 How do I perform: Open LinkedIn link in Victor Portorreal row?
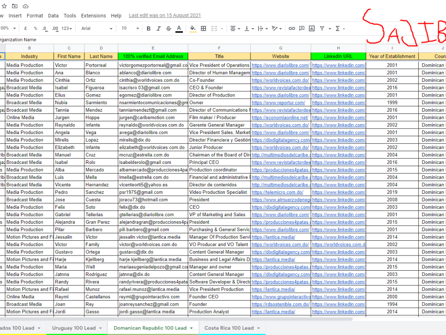point(339,65)
